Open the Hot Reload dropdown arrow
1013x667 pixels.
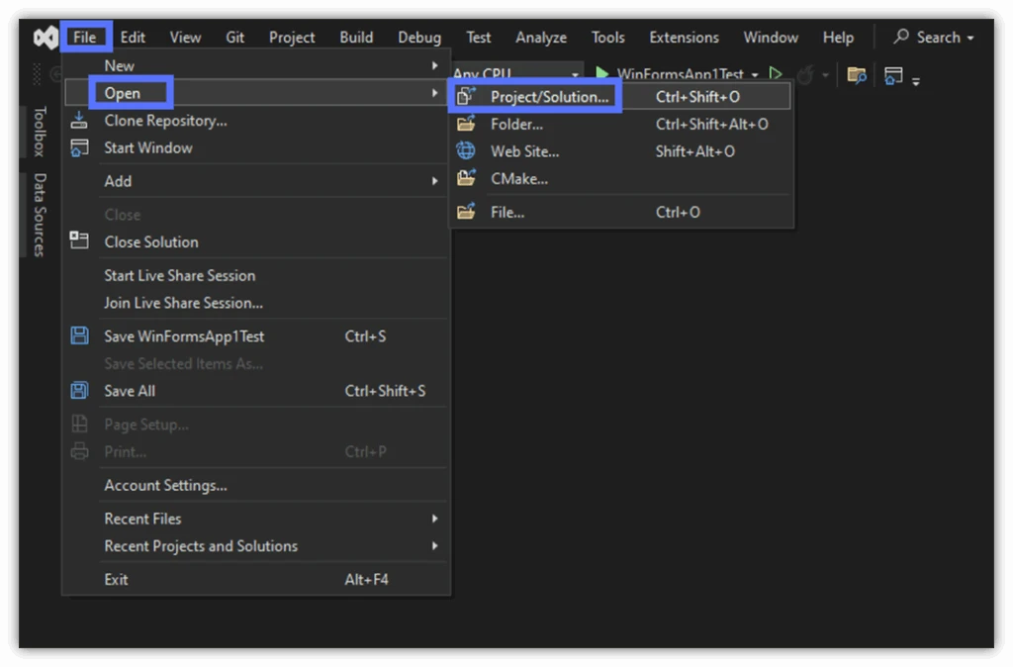[825, 75]
